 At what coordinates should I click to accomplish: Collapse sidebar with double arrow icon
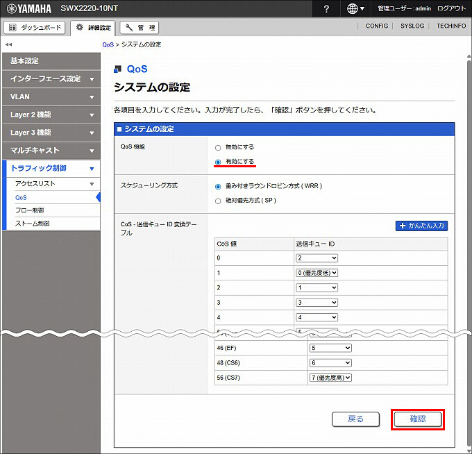point(8,44)
